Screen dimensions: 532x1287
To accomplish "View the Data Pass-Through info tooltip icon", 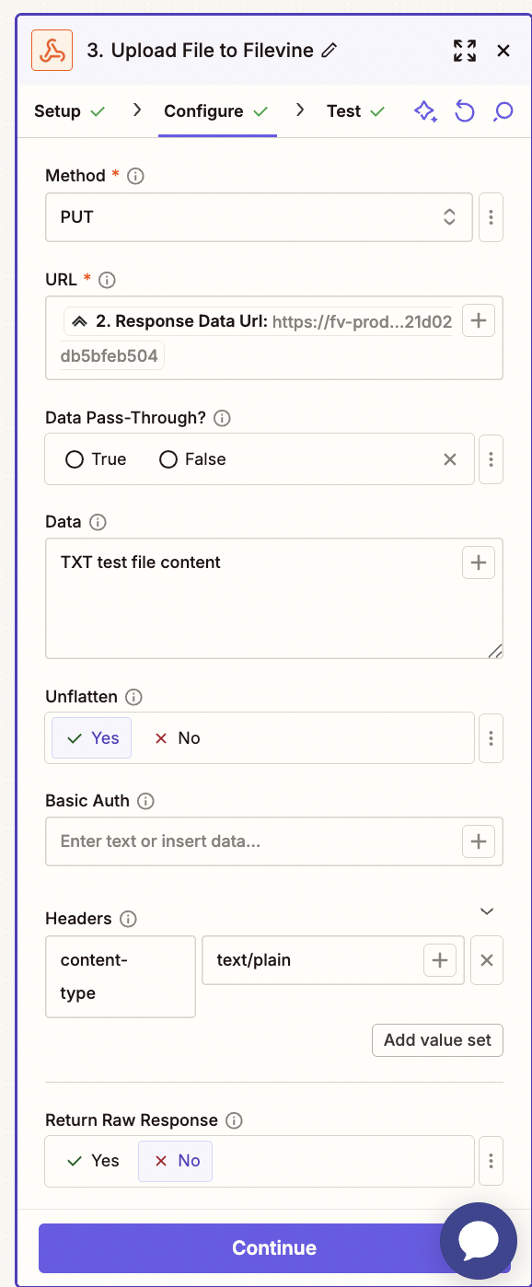I will 221,418.
